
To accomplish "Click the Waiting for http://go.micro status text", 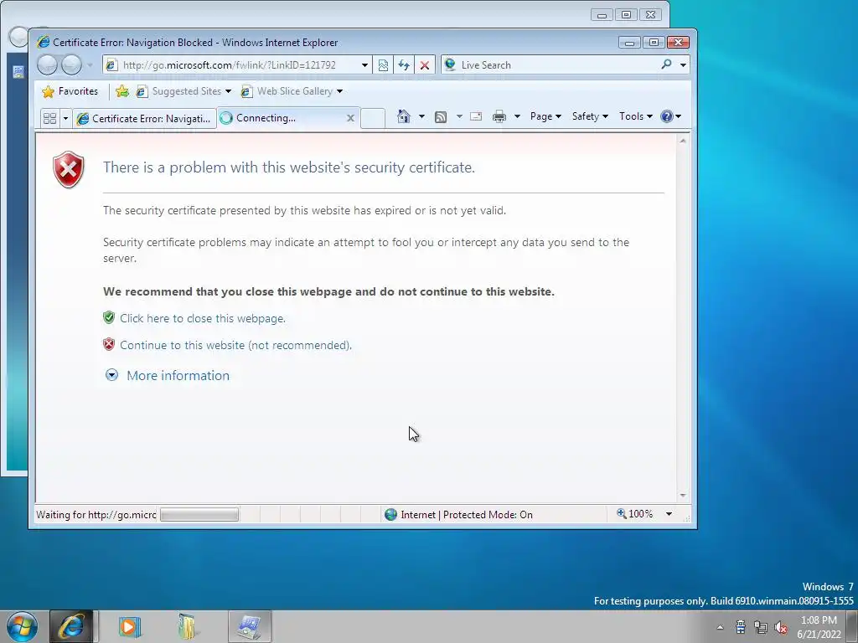I will [96, 515].
